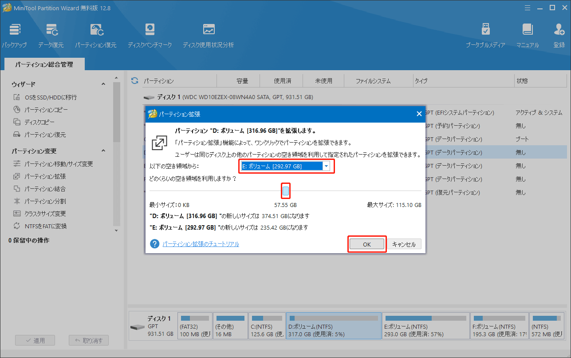Select the F:ボリューム(NTFS) 195.3 GB block

click(499, 326)
